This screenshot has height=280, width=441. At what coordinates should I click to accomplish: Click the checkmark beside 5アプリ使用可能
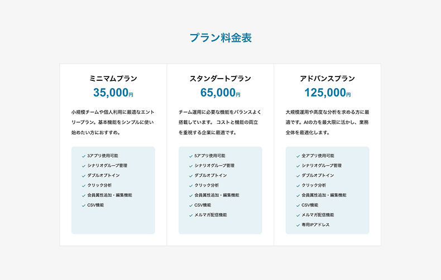[x=190, y=156]
